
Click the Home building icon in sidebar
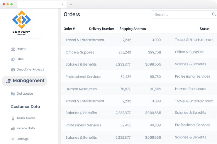pyautogui.click(x=13, y=49)
